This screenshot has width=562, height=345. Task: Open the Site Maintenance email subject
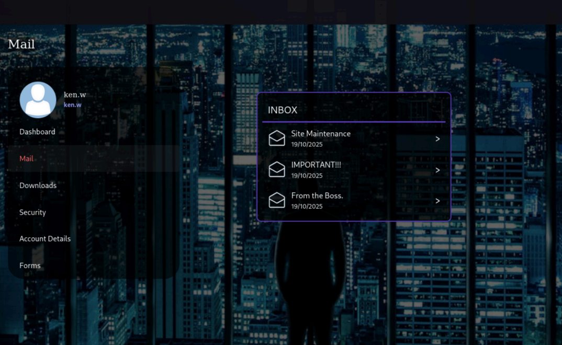(321, 133)
